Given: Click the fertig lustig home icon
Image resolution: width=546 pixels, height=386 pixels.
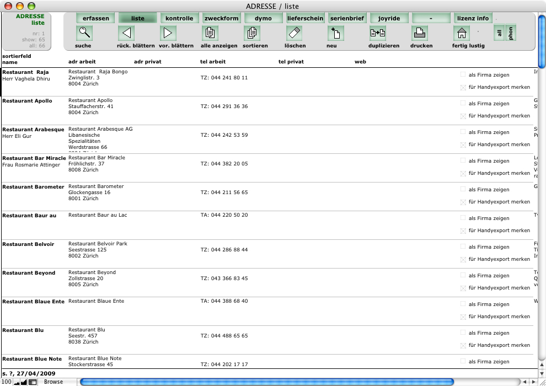Looking at the screenshot, I should tap(461, 34).
